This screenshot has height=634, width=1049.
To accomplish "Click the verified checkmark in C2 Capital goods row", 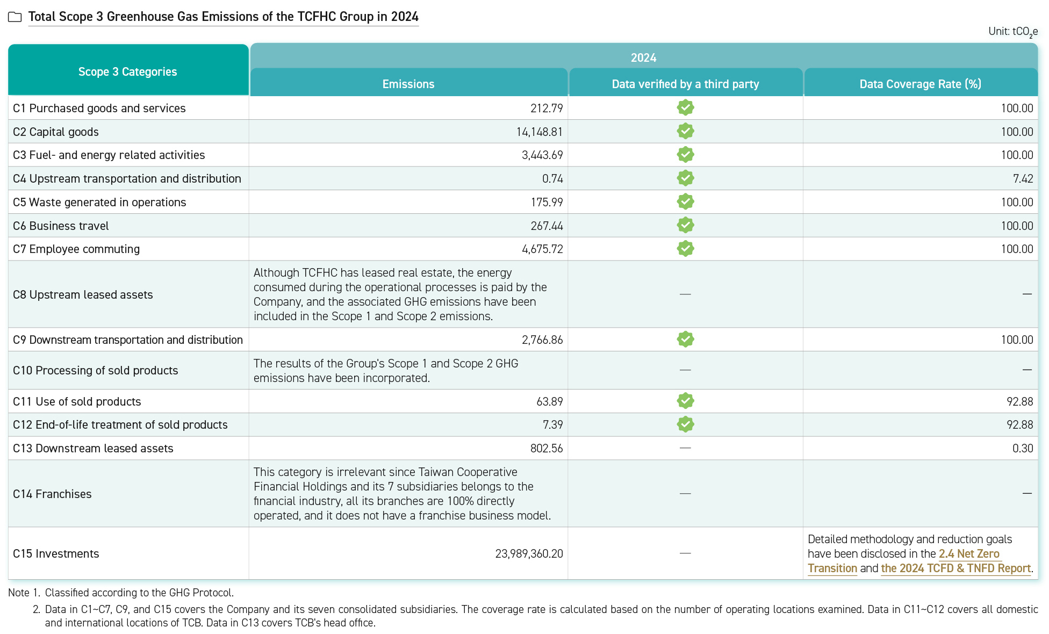I will (x=685, y=131).
